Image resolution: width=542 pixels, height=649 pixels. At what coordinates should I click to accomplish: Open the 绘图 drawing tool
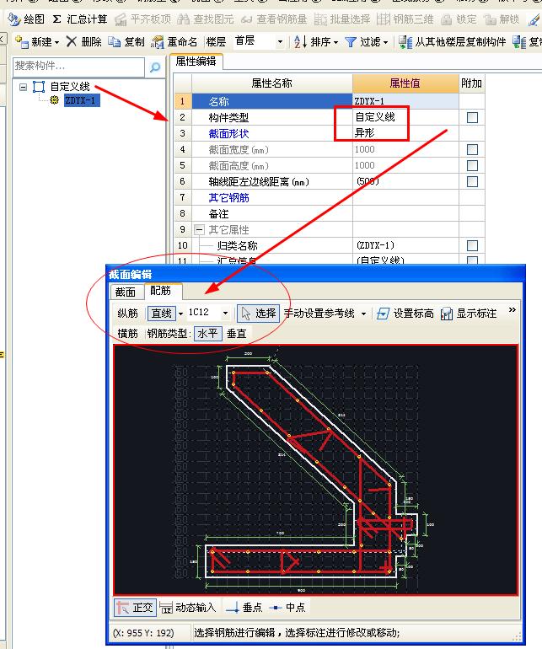point(25,19)
